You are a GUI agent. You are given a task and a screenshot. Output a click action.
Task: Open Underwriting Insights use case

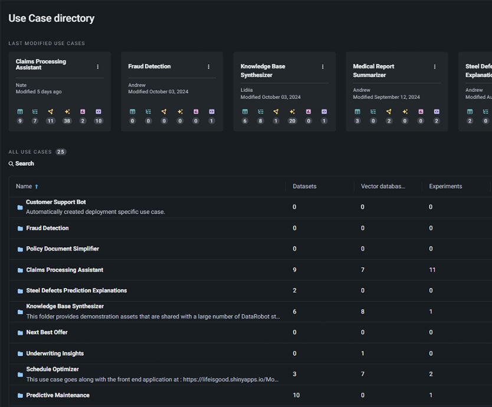click(55, 354)
